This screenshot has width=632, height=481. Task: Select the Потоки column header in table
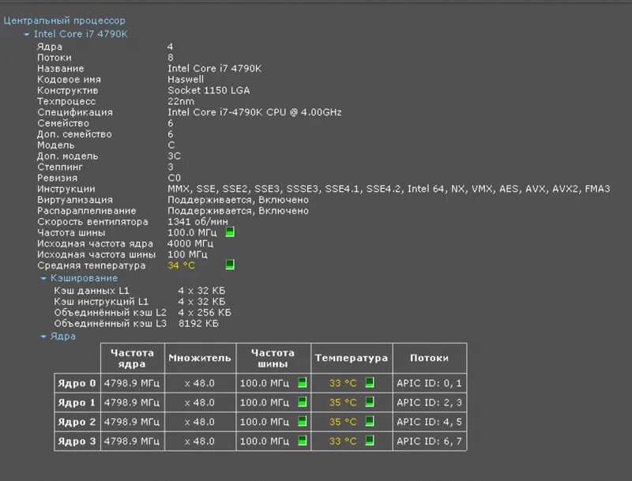click(x=429, y=358)
